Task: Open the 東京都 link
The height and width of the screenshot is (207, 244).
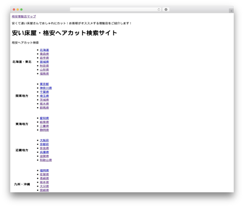Action: point(44,84)
